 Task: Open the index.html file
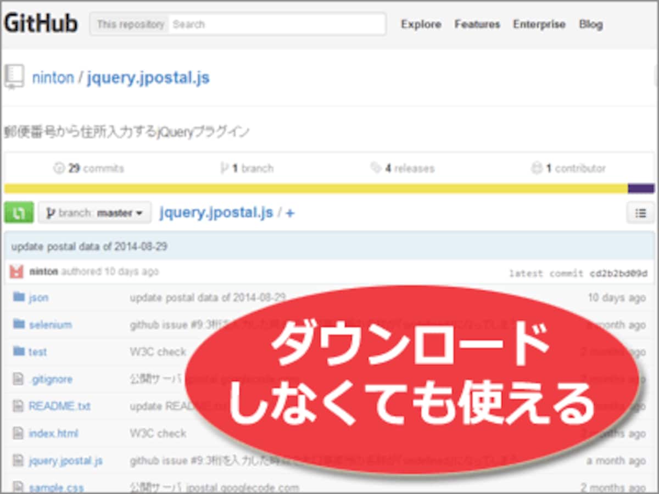tap(53, 434)
